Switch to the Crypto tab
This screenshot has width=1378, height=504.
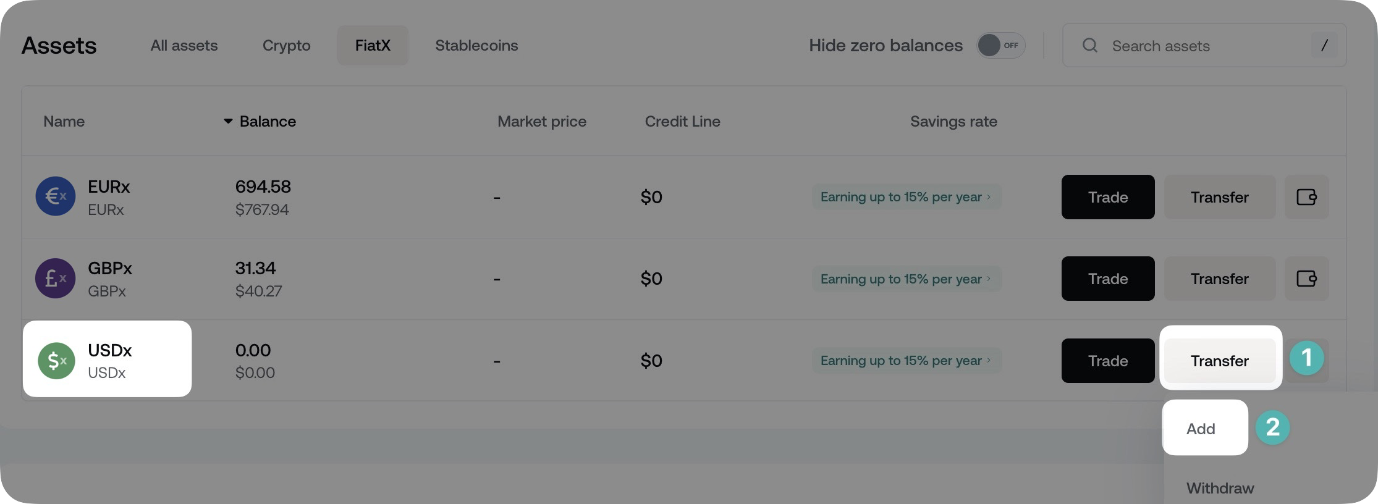pyautogui.click(x=286, y=46)
